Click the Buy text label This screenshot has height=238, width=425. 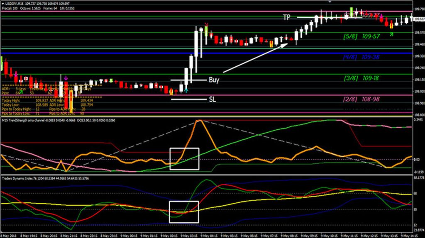[214, 80]
